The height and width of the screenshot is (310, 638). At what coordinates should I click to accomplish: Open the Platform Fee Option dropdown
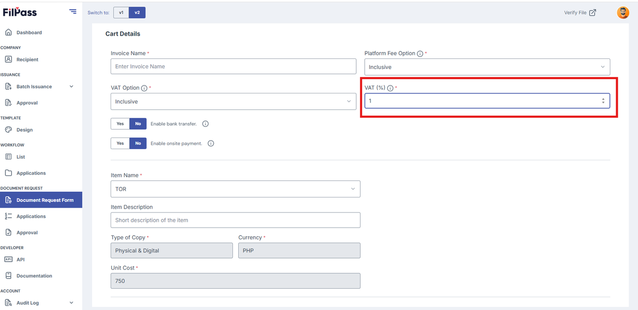tap(487, 67)
